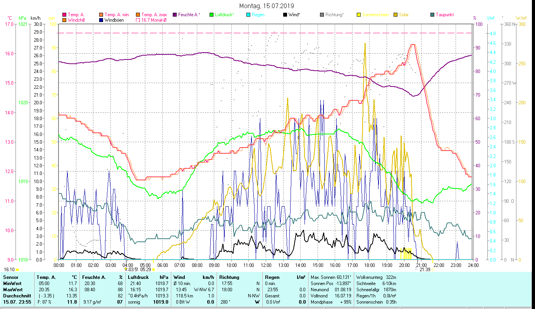The width and height of the screenshot is (535, 309).
Task: Click the pink Temp. A. legend swatch
Action: coord(64,15)
